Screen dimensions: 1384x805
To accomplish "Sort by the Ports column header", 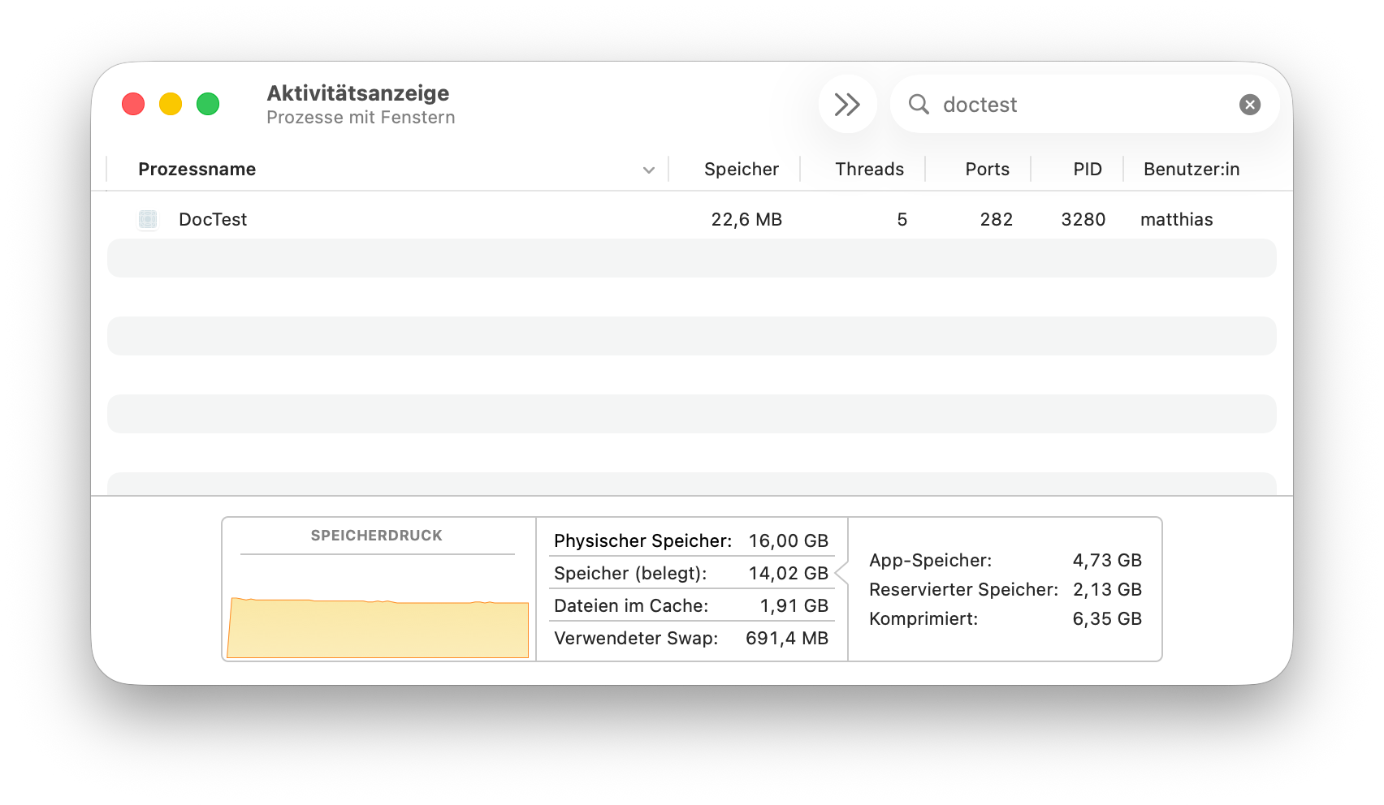I will pyautogui.click(x=987, y=169).
